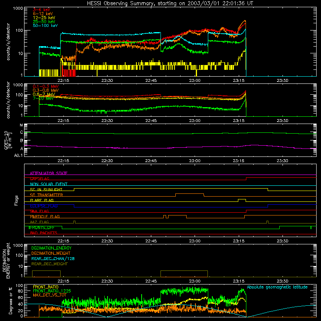Select the FRONT_RATIO_1225 legend label
Viewport: 321px width, 321px height.
coord(52,291)
